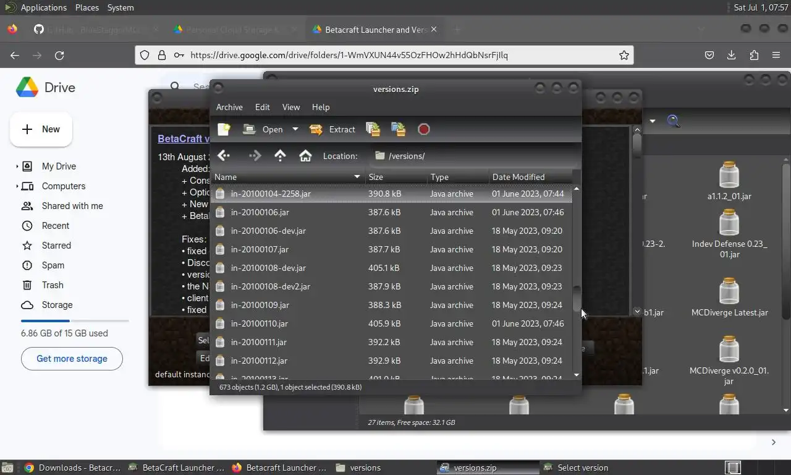
Task: Click the Firefox back arrow
Action: point(15,55)
